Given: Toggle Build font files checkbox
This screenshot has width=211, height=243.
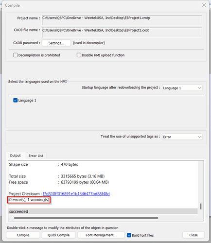Looking at the screenshot, I should tap(129, 235).
